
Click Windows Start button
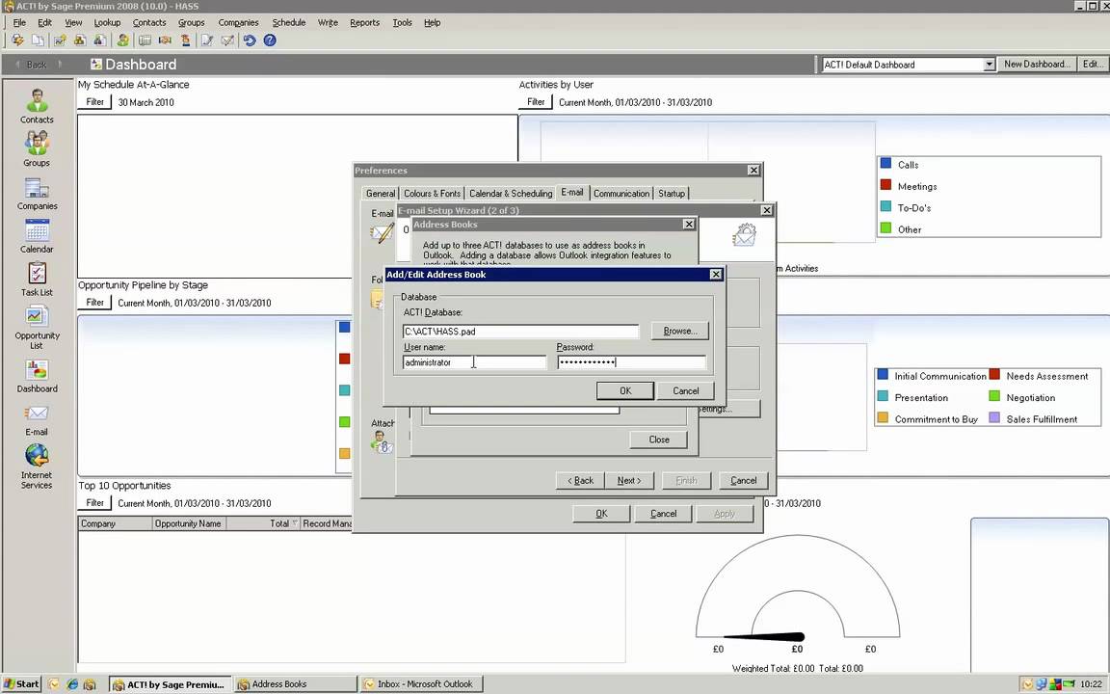(22, 684)
